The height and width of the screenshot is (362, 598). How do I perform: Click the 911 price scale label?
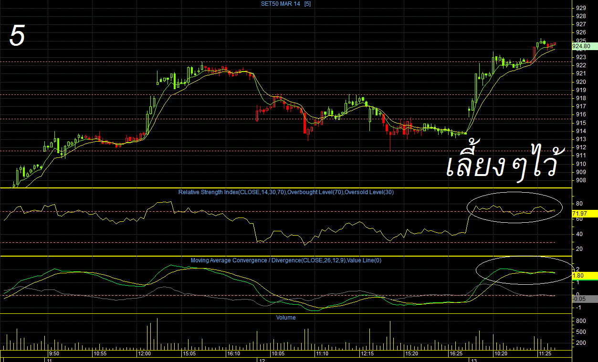click(581, 155)
